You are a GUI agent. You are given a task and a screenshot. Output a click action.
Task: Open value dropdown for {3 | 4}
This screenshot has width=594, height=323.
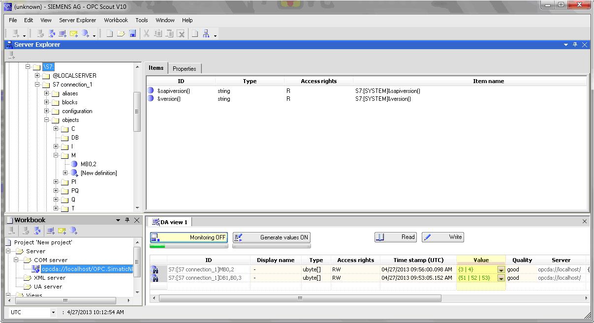pyautogui.click(x=501, y=270)
